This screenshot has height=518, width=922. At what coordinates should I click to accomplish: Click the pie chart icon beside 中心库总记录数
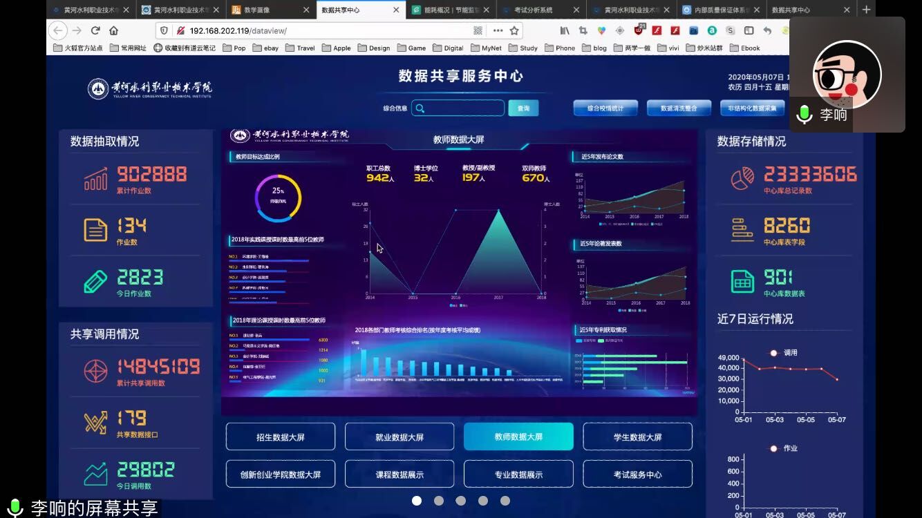coord(742,178)
